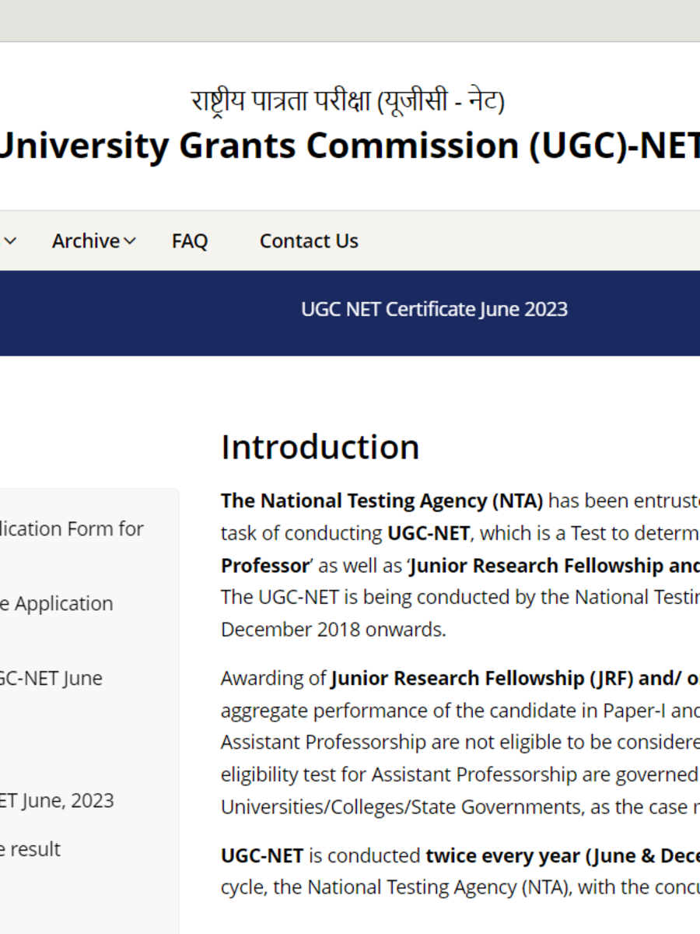
Task: Select the UGC-NET June sidebar entry
Action: [x=51, y=678]
